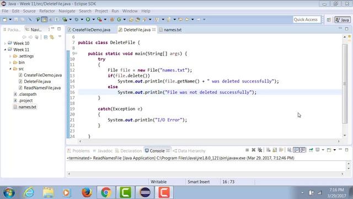The height and width of the screenshot is (199, 353).
Task: Click the Back navigation arrow in main toolbar
Action: click(x=187, y=20)
